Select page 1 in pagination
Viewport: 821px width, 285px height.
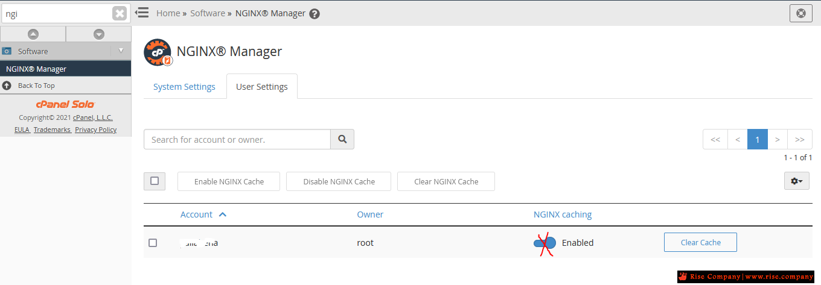[758, 139]
